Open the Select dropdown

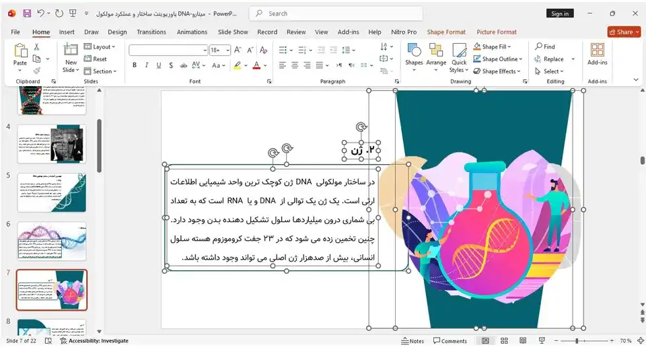(549, 71)
